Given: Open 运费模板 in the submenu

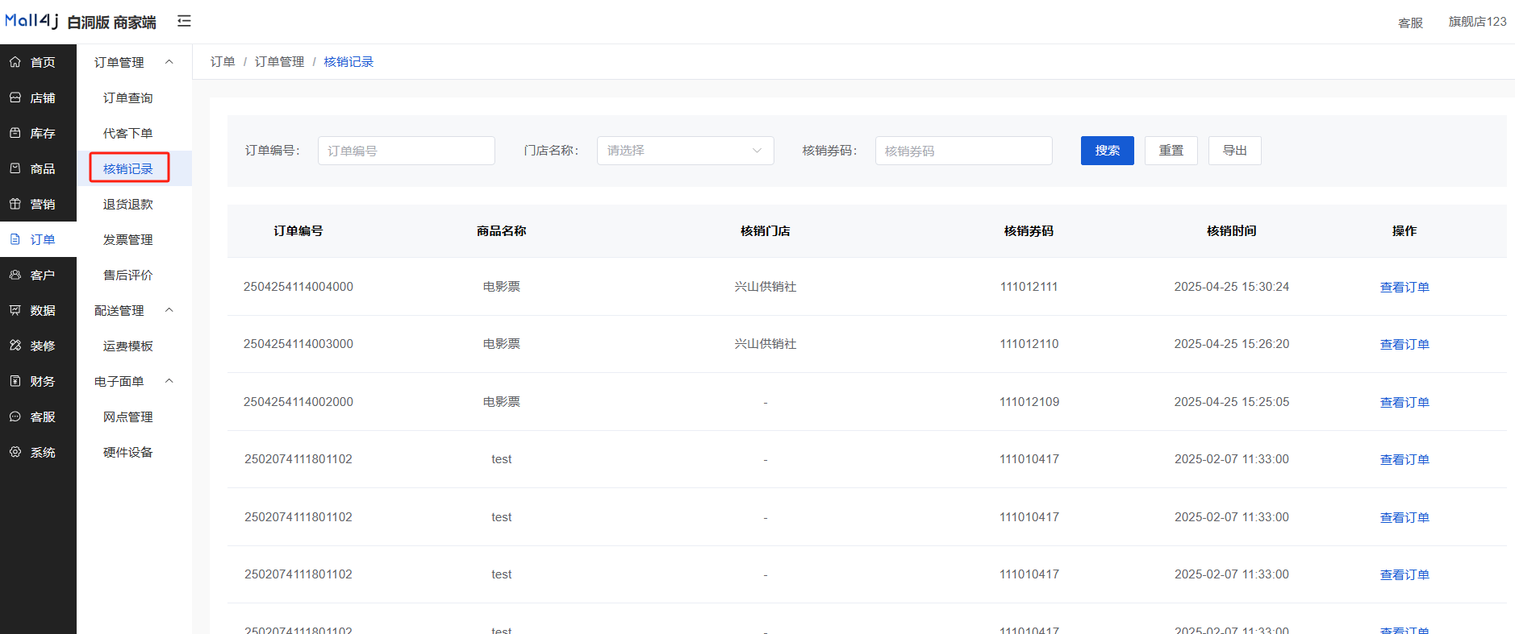Looking at the screenshot, I should 127,346.
